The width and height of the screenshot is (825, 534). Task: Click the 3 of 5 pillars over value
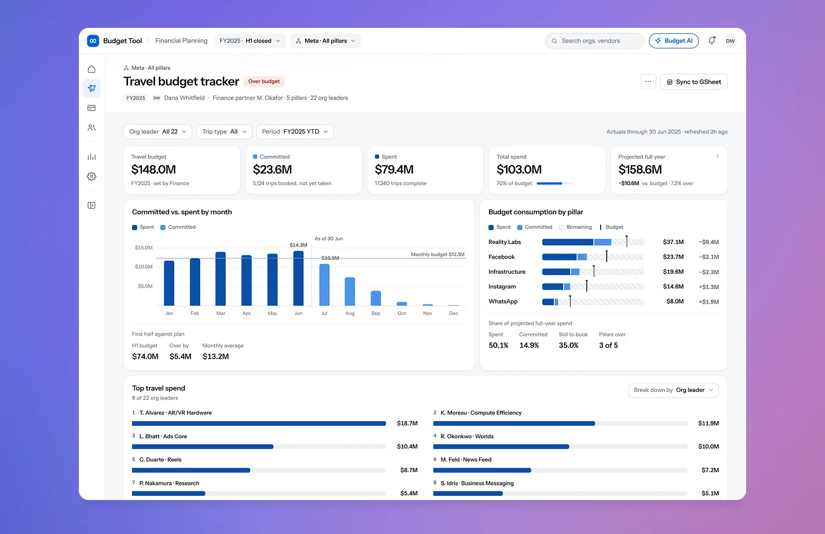coord(608,345)
